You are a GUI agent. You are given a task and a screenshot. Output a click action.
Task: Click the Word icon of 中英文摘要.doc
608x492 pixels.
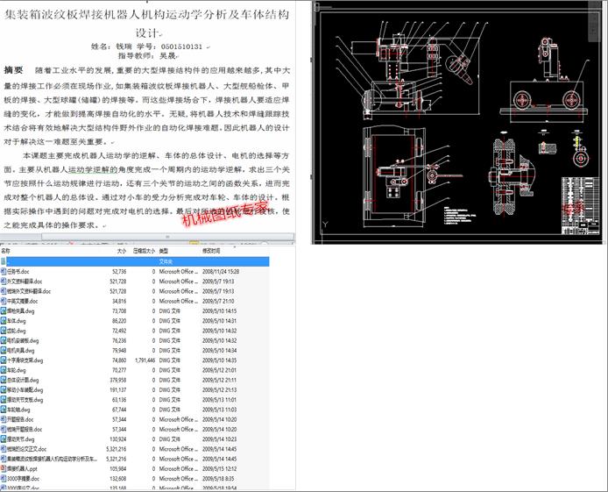click(x=4, y=301)
